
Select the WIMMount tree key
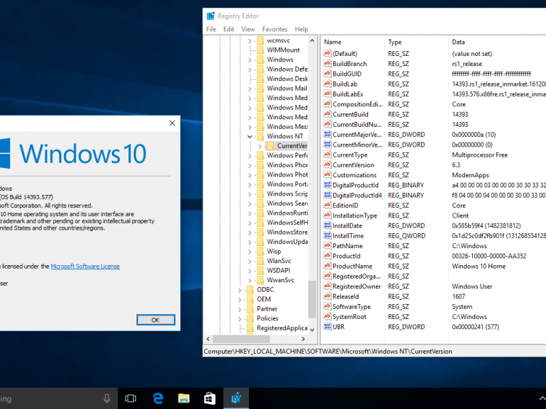tap(283, 50)
